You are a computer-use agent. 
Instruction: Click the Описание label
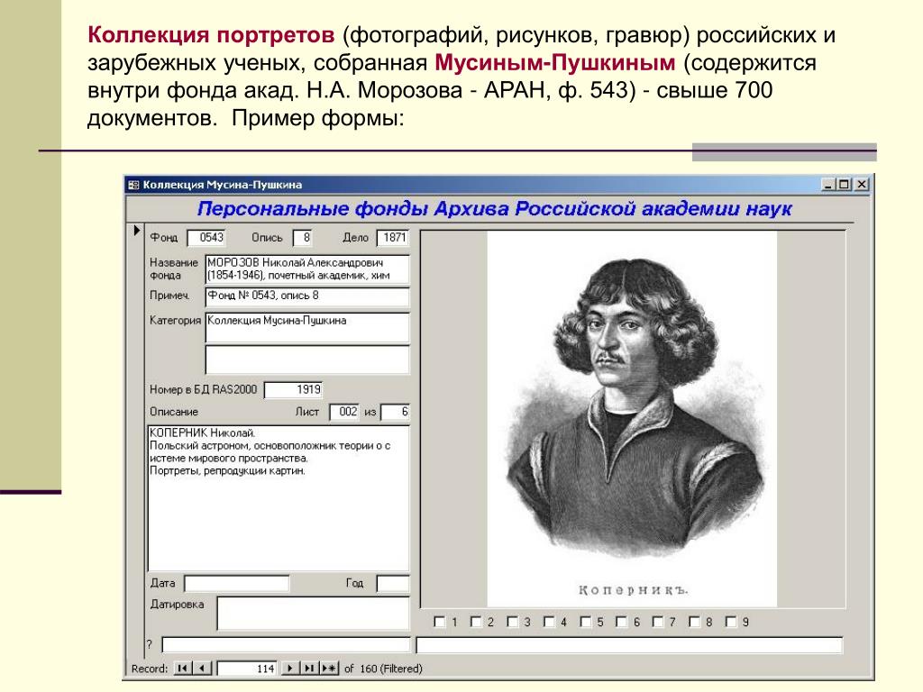pyautogui.click(x=174, y=412)
